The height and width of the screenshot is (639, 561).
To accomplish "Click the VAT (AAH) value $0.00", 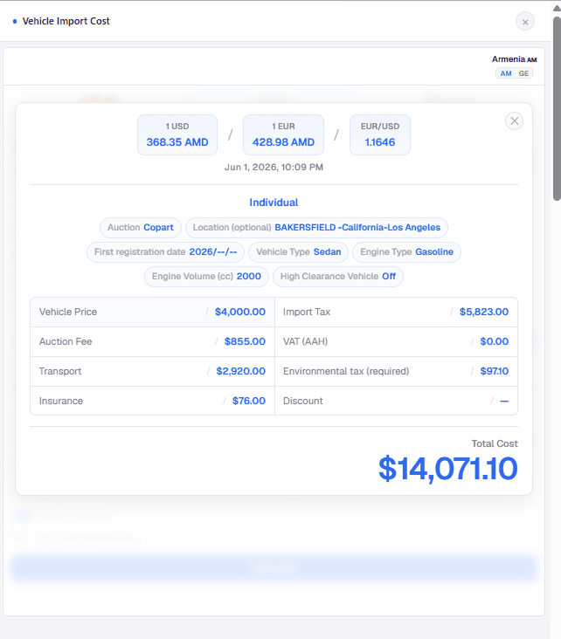I will point(494,341).
